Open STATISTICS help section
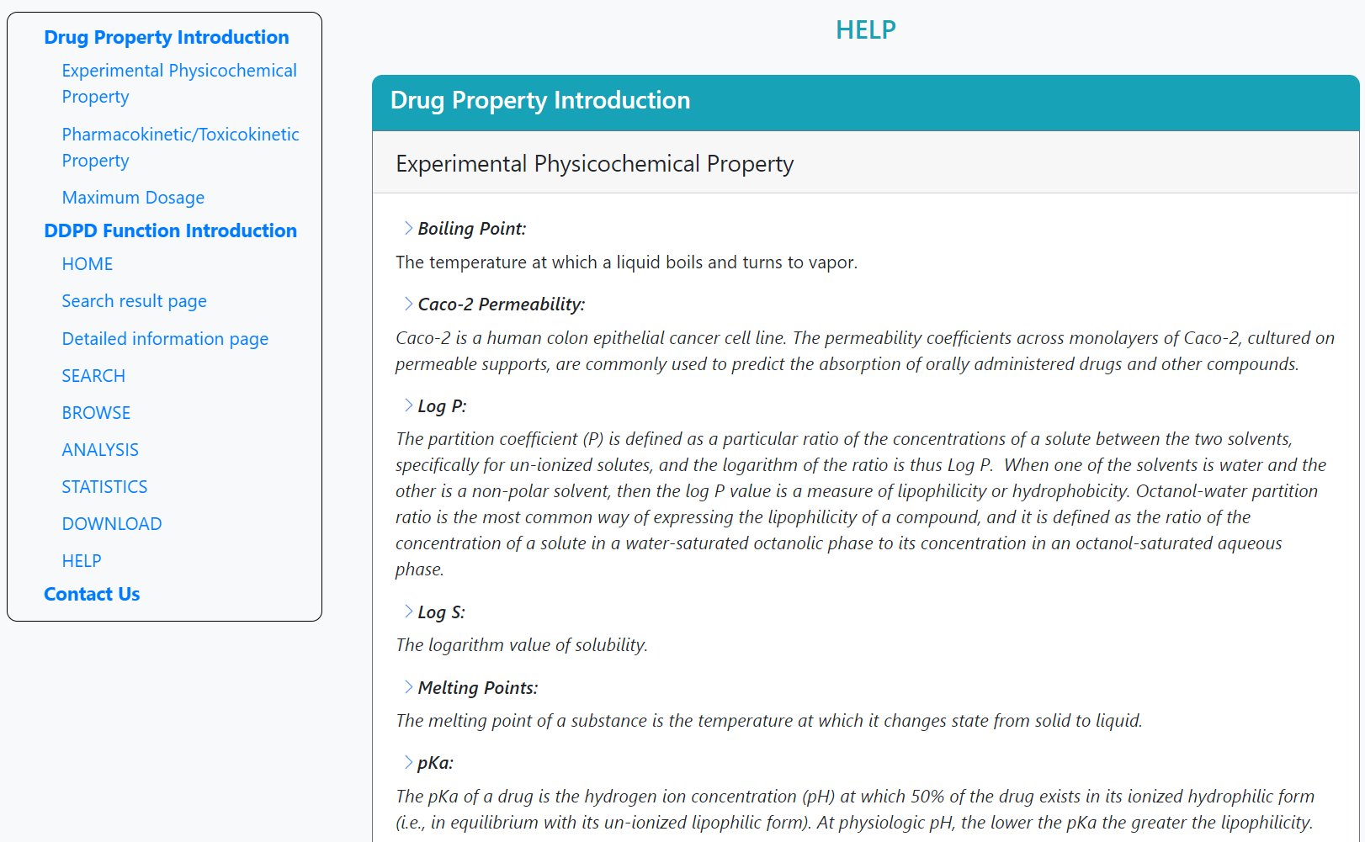The image size is (1365, 842). tap(104, 487)
